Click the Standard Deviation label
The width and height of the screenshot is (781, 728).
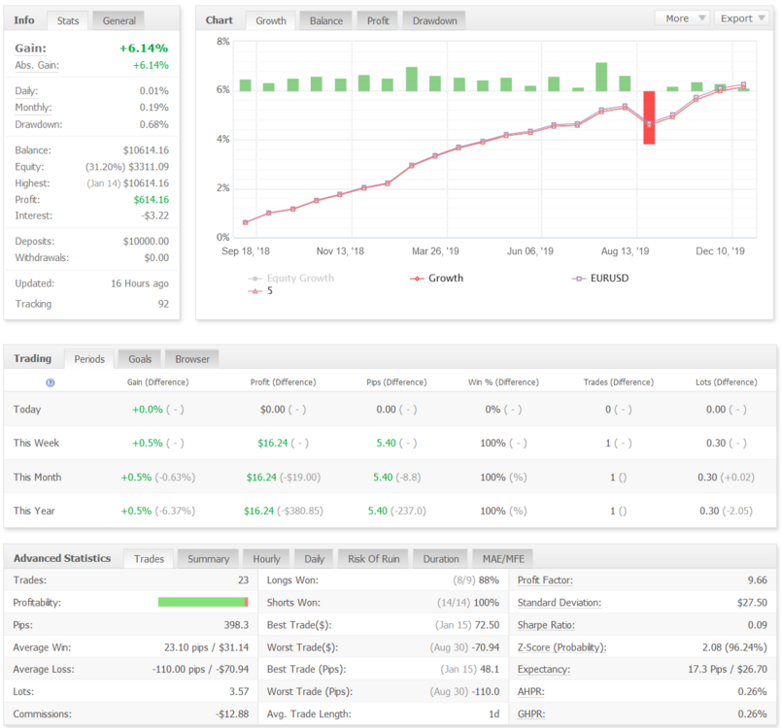[559, 603]
